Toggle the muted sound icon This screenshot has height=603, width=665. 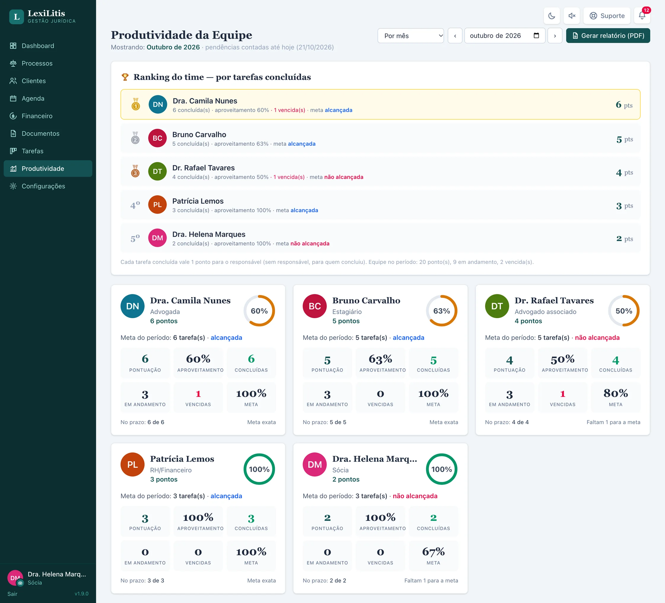pos(572,16)
